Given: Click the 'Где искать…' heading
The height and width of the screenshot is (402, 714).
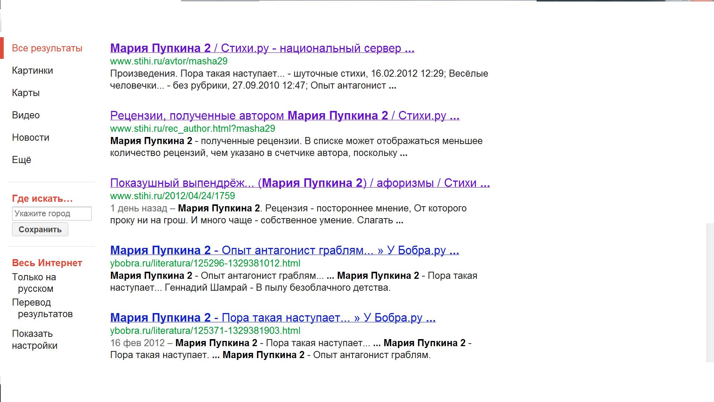Looking at the screenshot, I should [x=42, y=199].
